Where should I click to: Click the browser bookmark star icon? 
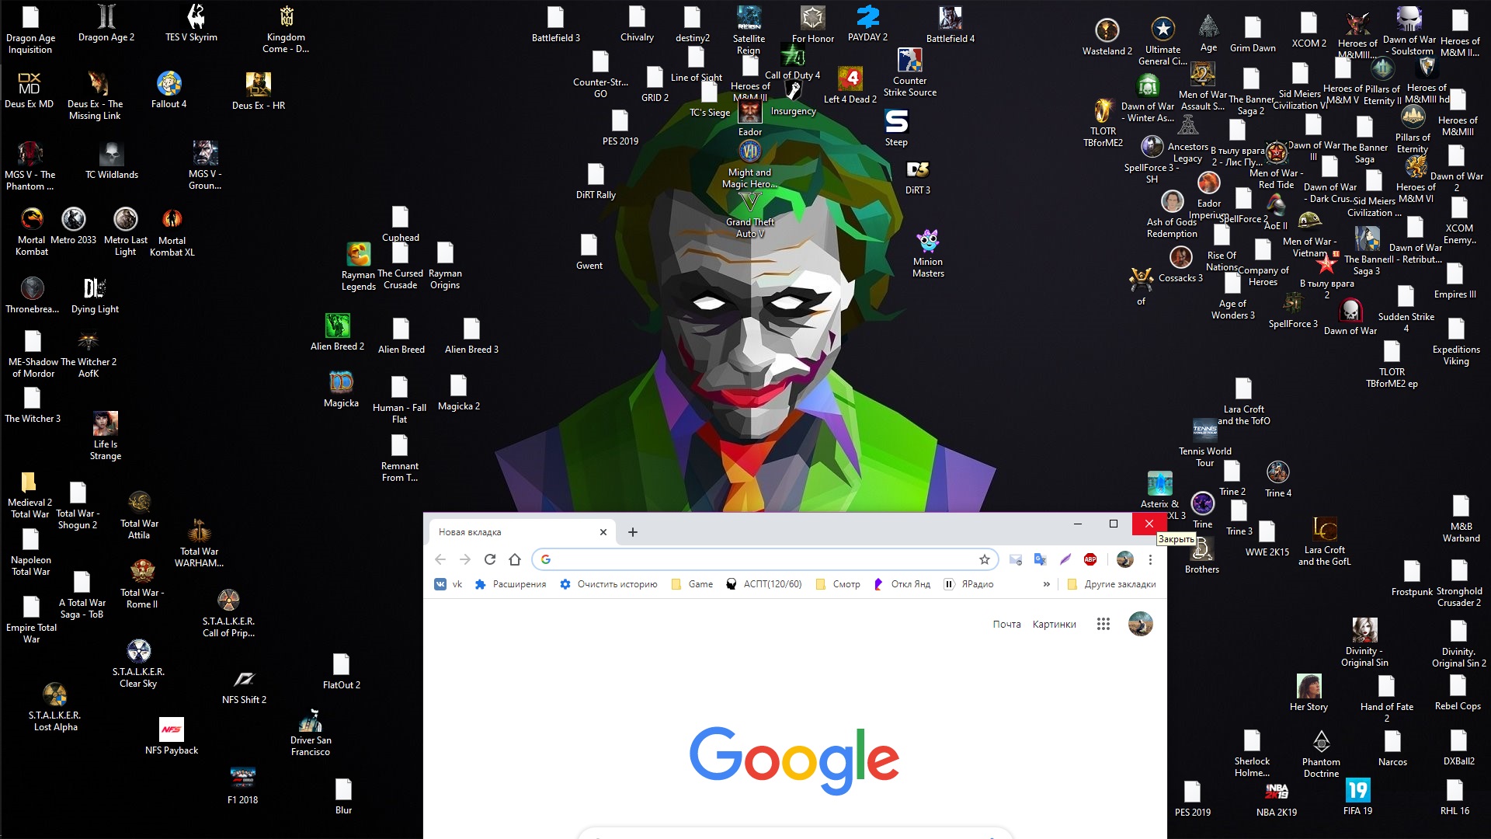[x=985, y=559]
